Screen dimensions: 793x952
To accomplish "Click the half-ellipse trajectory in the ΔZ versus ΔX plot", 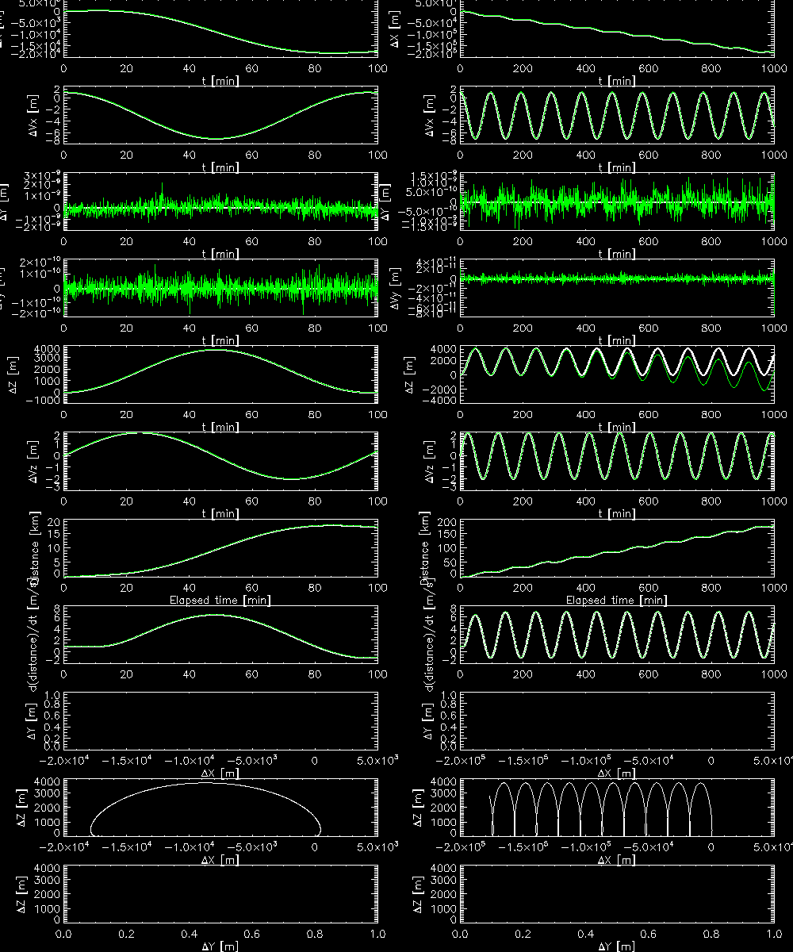I will [205, 808].
